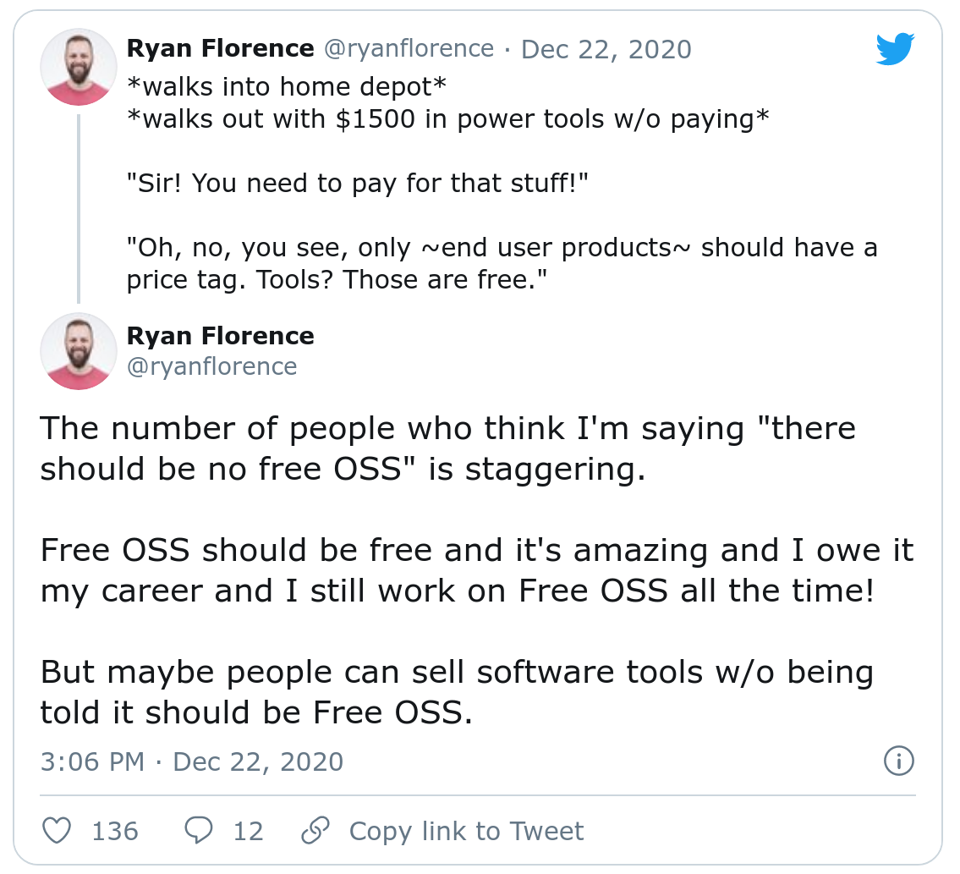Open the Ryan Florence name in main tweet
The height and width of the screenshot is (874, 960).
pos(220,336)
